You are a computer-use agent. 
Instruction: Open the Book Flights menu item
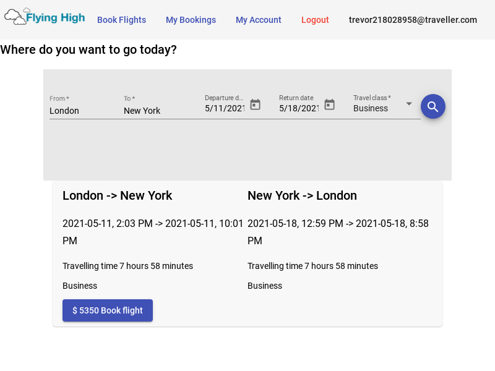click(121, 20)
